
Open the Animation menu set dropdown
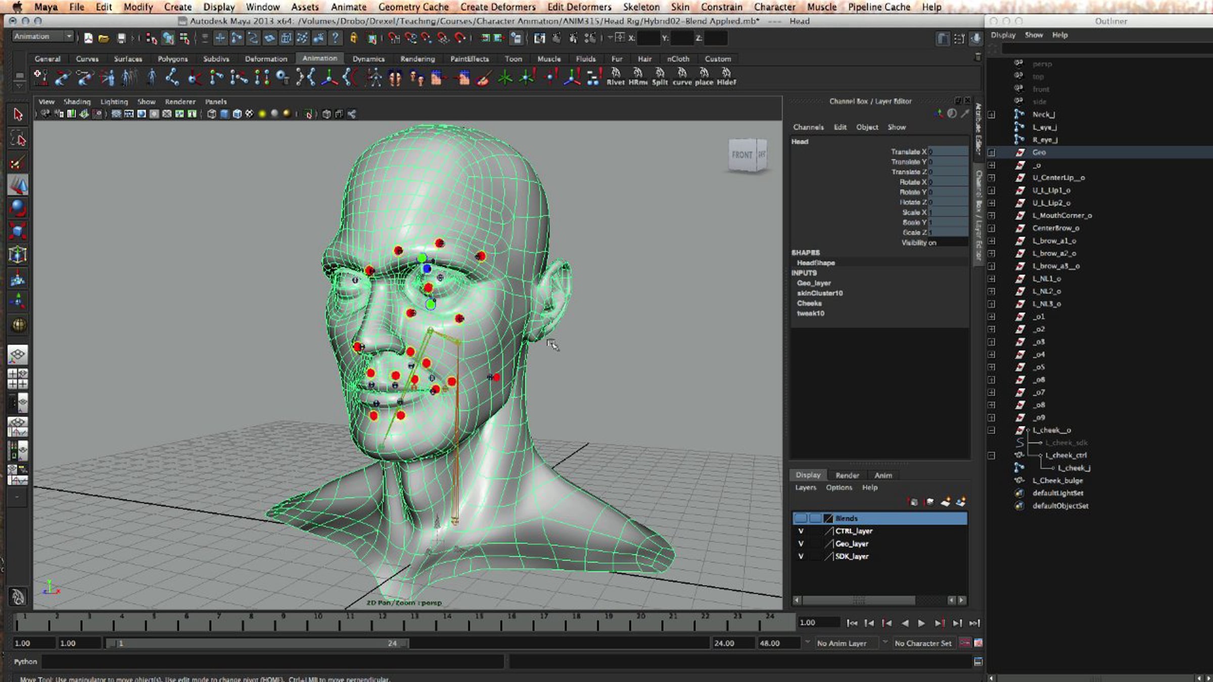(43, 36)
